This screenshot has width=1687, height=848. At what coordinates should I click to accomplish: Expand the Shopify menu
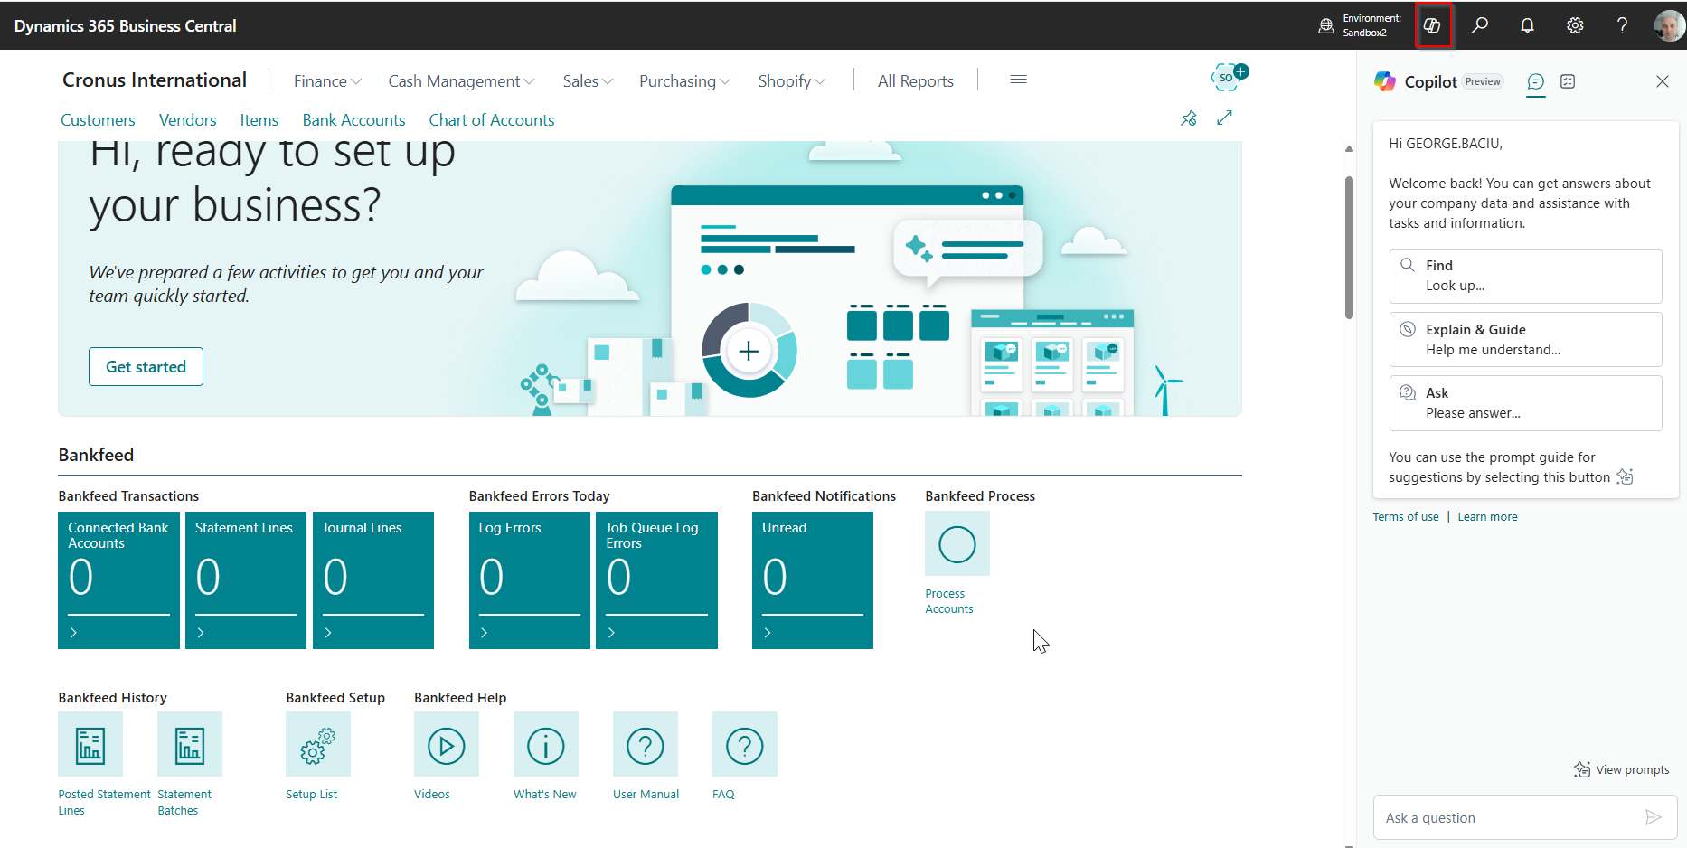click(x=792, y=80)
